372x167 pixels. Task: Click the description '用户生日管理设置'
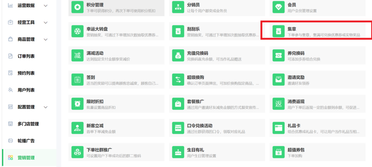(x=202, y=156)
